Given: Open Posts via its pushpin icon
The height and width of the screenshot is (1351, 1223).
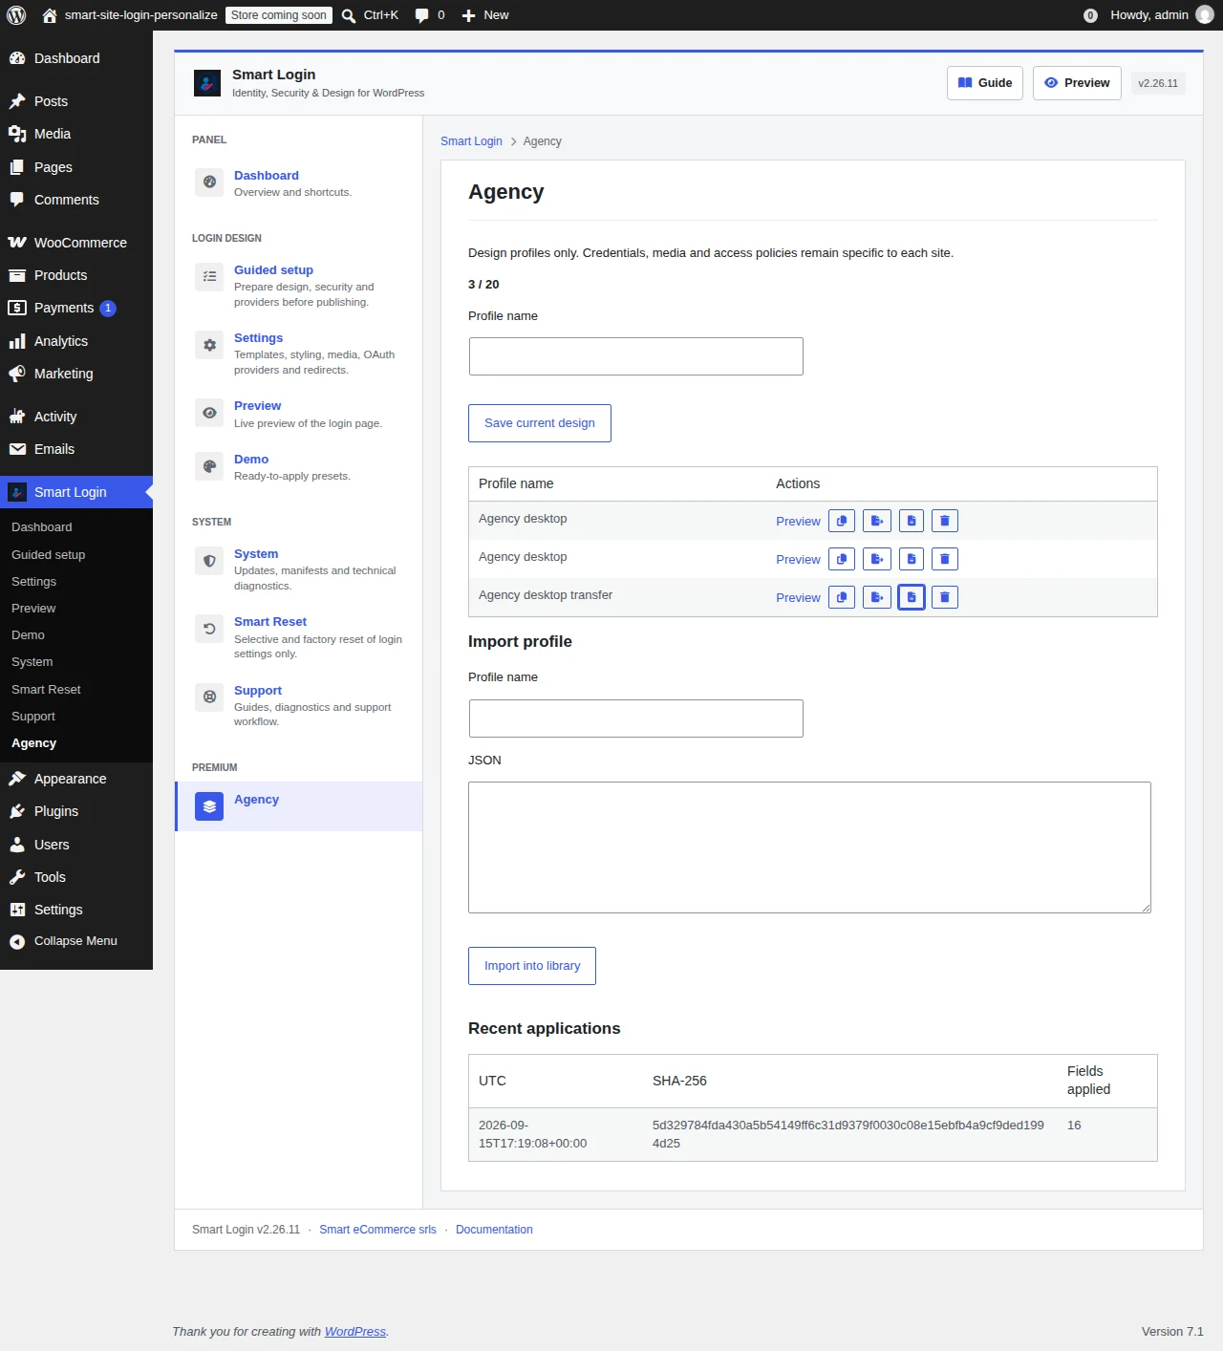Looking at the screenshot, I should [17, 101].
